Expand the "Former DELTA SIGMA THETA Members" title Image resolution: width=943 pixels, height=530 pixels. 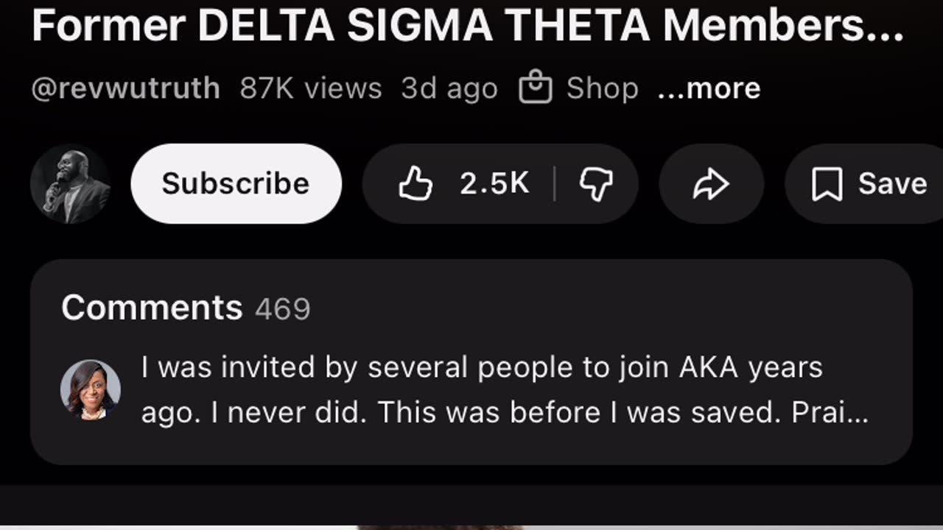point(468,26)
